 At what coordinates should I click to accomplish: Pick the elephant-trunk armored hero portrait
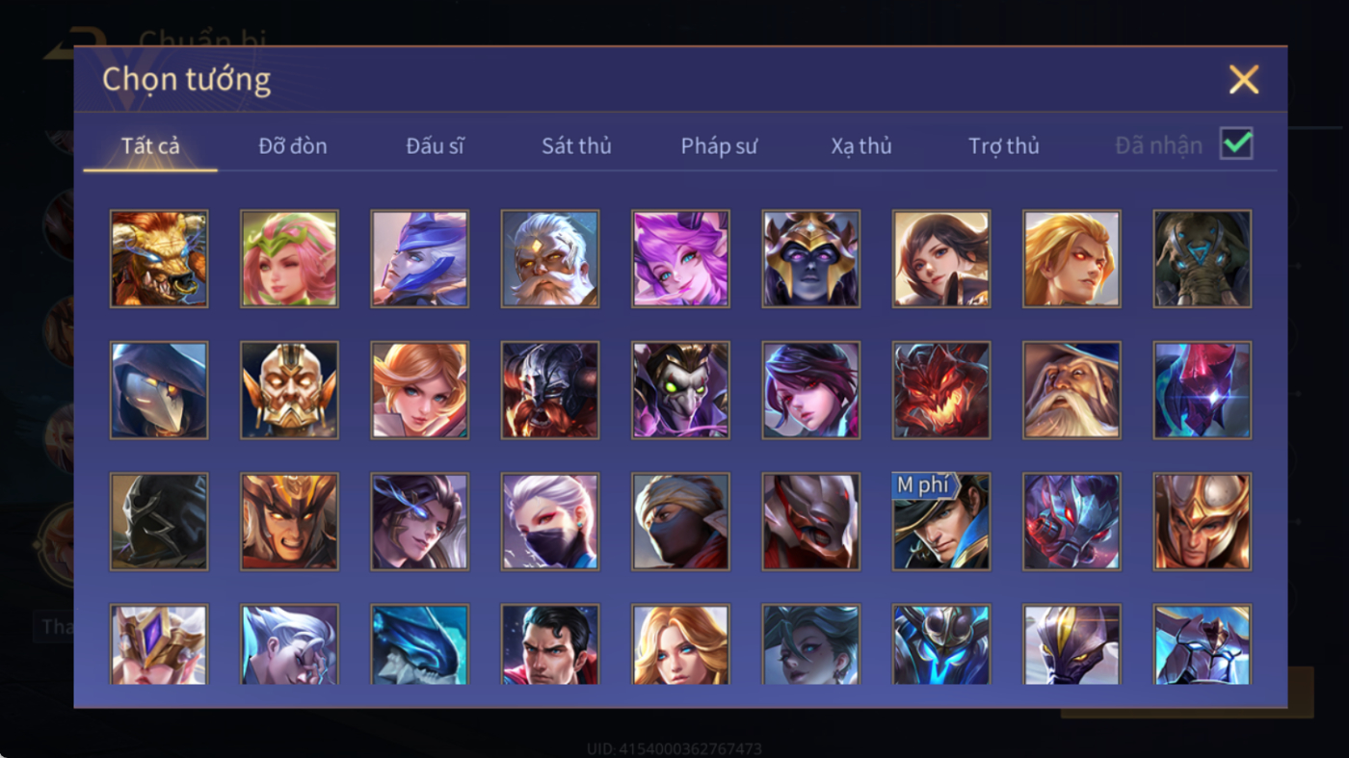[x=1203, y=259]
